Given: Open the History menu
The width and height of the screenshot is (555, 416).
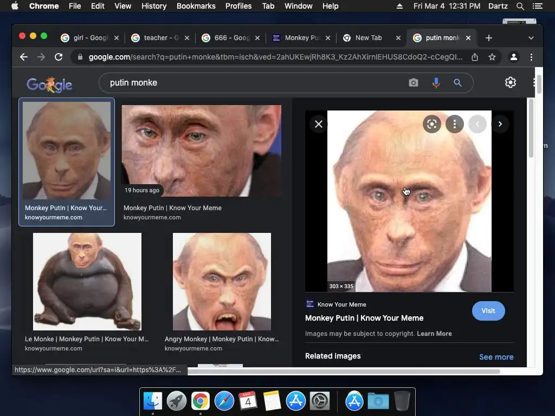Looking at the screenshot, I should point(154,6).
